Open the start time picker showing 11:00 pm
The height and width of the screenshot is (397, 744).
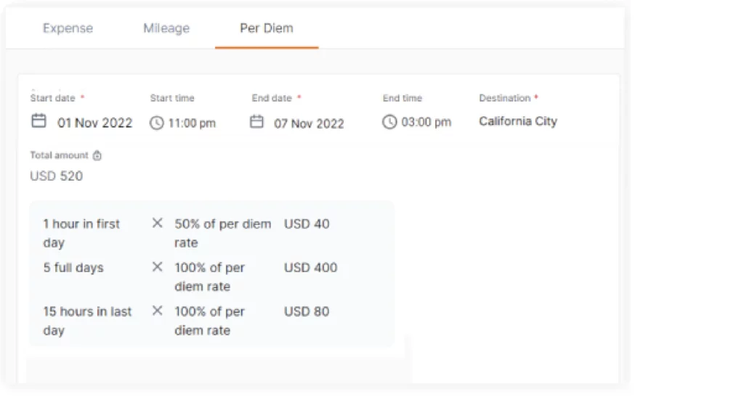click(x=192, y=123)
